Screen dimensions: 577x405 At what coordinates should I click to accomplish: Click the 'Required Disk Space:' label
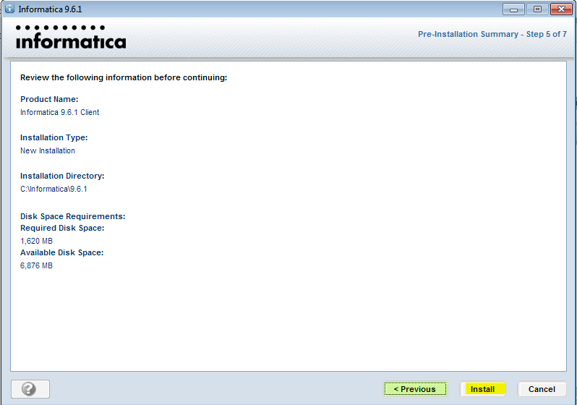[62, 228]
